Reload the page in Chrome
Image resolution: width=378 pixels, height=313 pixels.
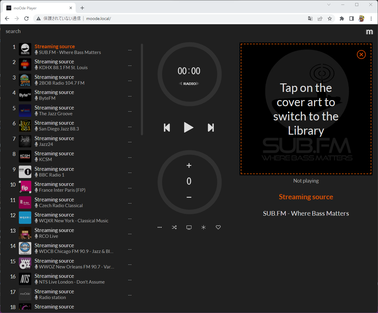pos(26,19)
